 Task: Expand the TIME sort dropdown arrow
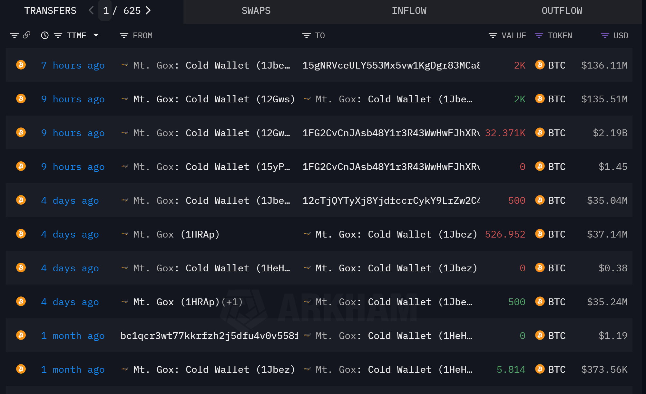tap(96, 35)
